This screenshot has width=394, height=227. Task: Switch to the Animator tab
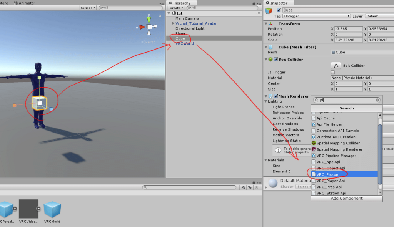(24, 3)
